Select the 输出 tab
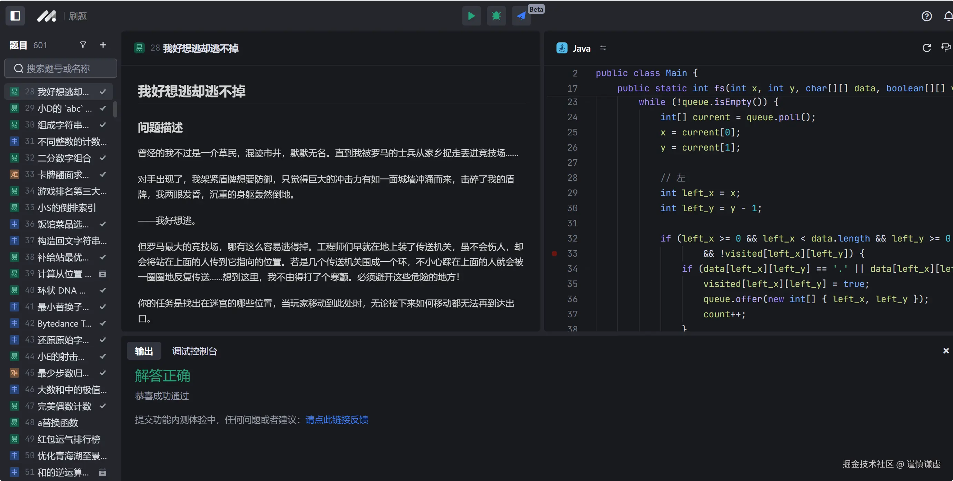This screenshot has width=953, height=481. click(143, 351)
